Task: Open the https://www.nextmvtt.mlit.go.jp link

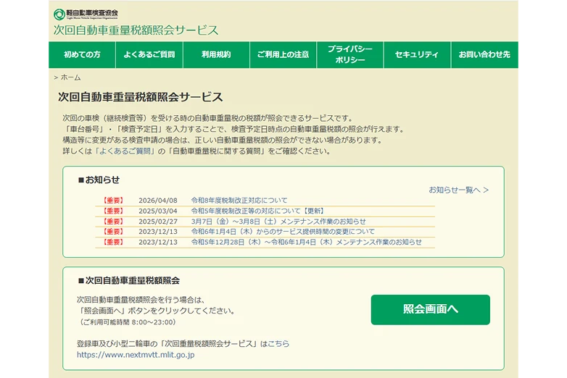Action: pyautogui.click(x=136, y=355)
